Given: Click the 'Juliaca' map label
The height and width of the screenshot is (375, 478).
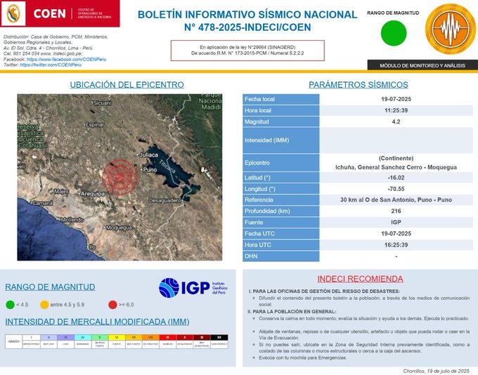Looking at the screenshot, I should click(148, 155).
